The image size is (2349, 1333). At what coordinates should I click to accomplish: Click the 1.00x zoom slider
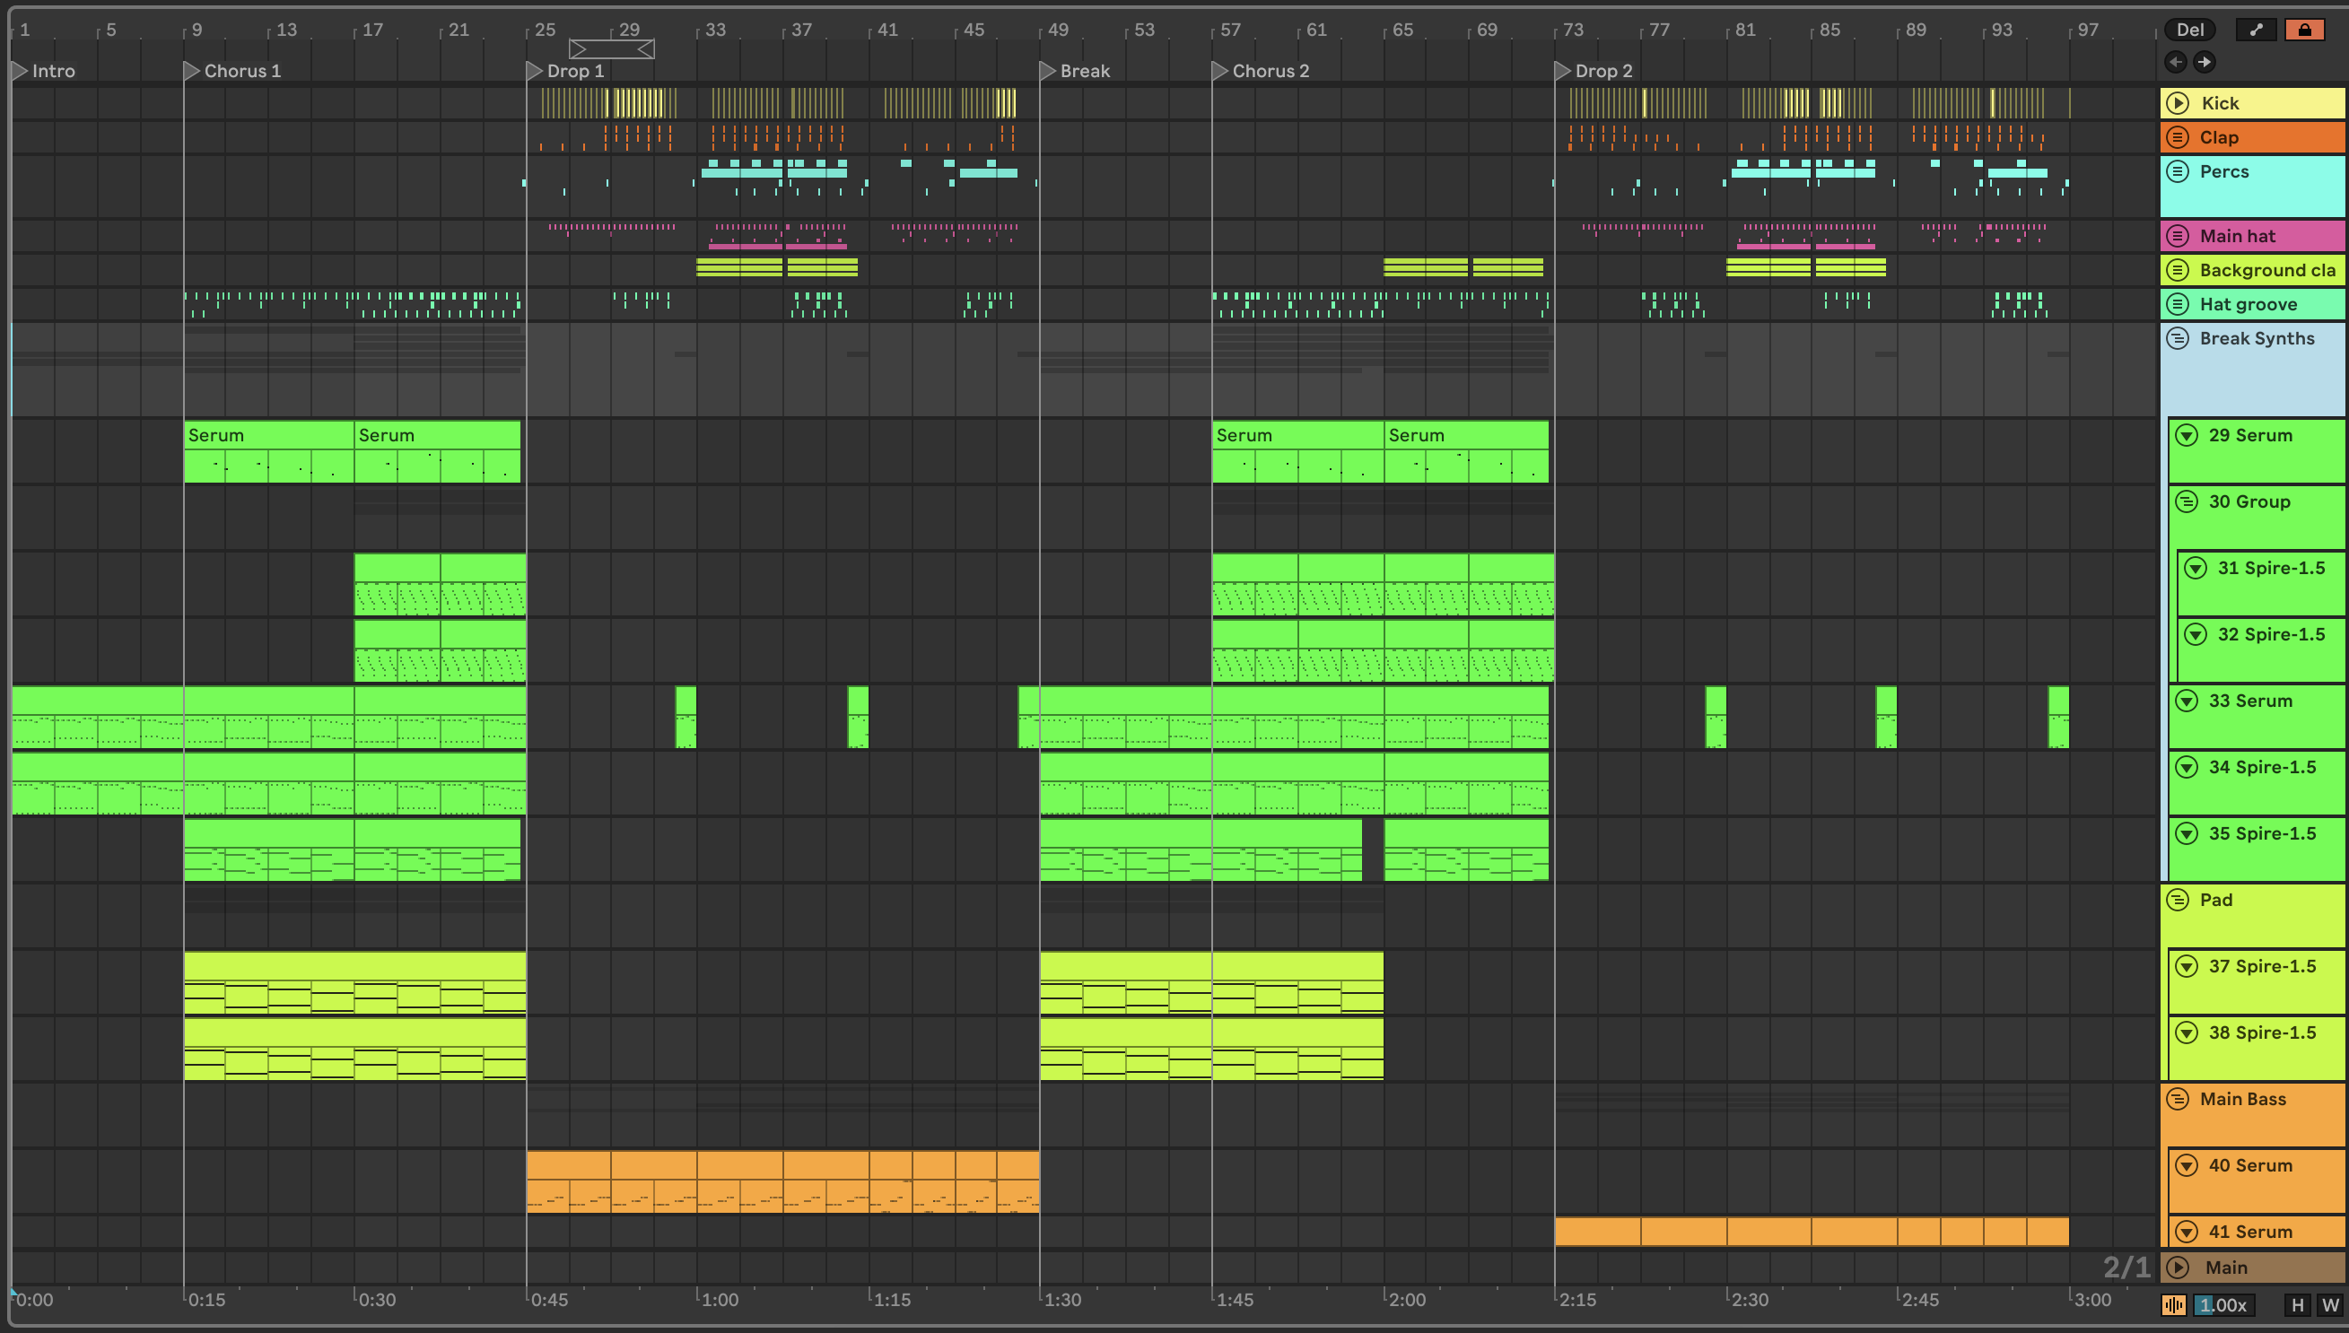tap(2222, 1304)
